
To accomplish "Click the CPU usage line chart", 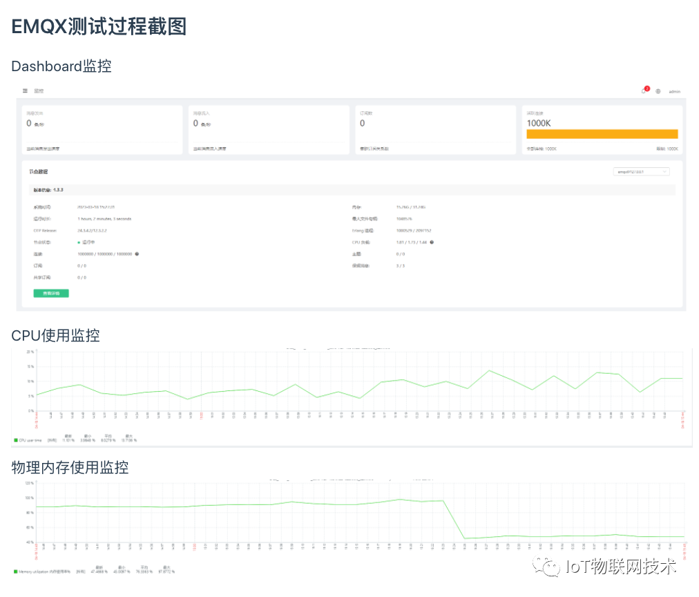I will [x=359, y=381].
